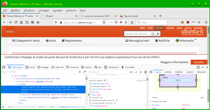The height and width of the screenshot is (110, 210).
Task: Open the Library icon in Firefox toolbar
Action: [38, 22]
